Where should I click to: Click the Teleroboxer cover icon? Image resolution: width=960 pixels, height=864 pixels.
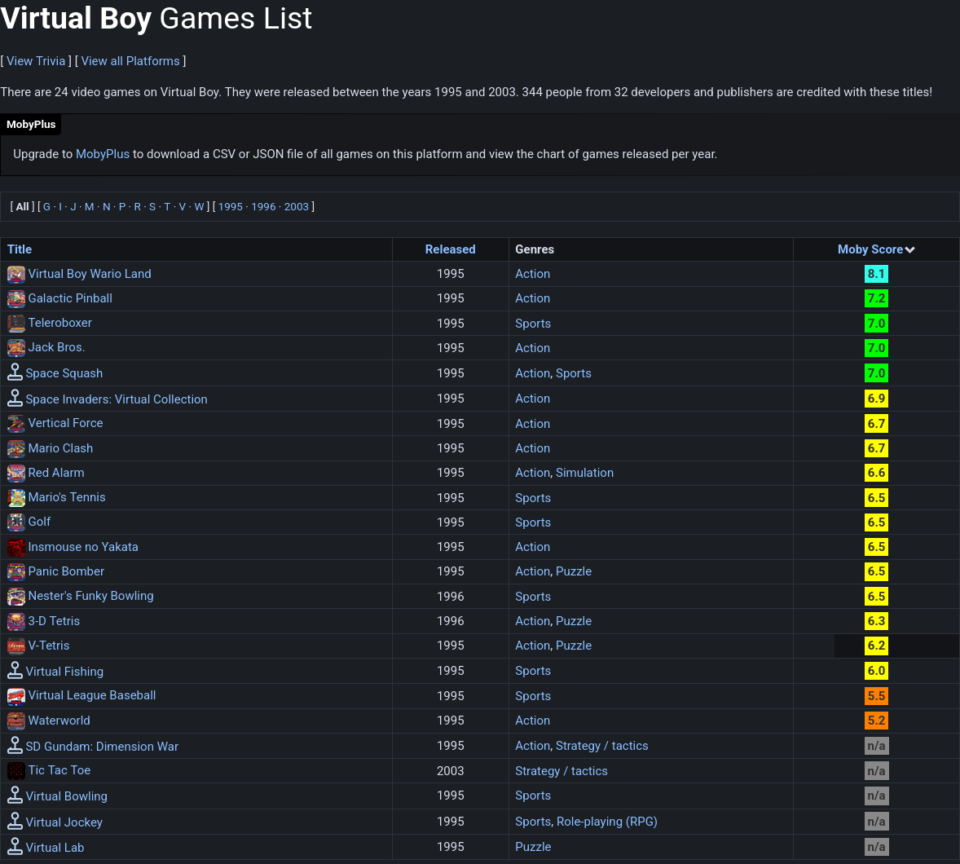[x=16, y=323]
